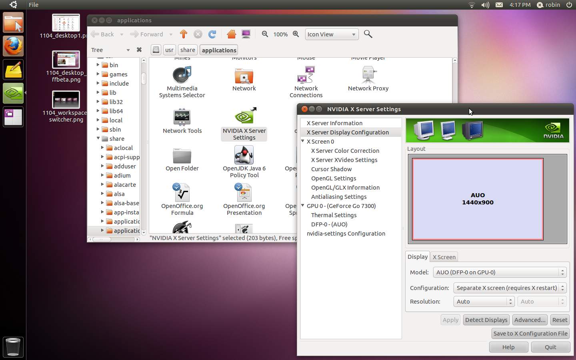Zoom in with the plus magnifier
The image size is (576, 360).
tap(296, 34)
